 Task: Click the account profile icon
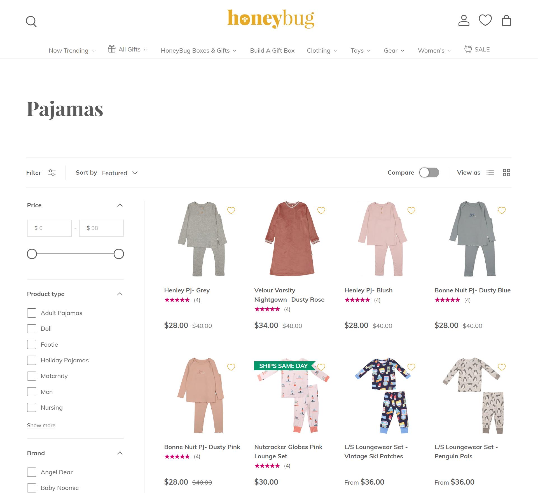tap(464, 20)
